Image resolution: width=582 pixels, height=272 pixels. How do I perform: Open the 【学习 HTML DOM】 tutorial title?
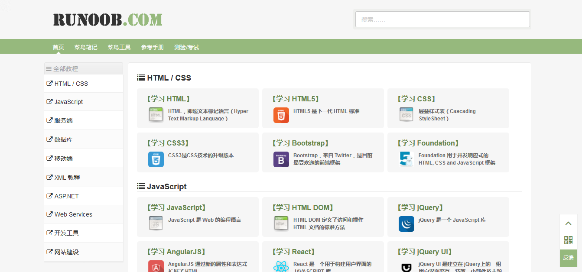303,207
